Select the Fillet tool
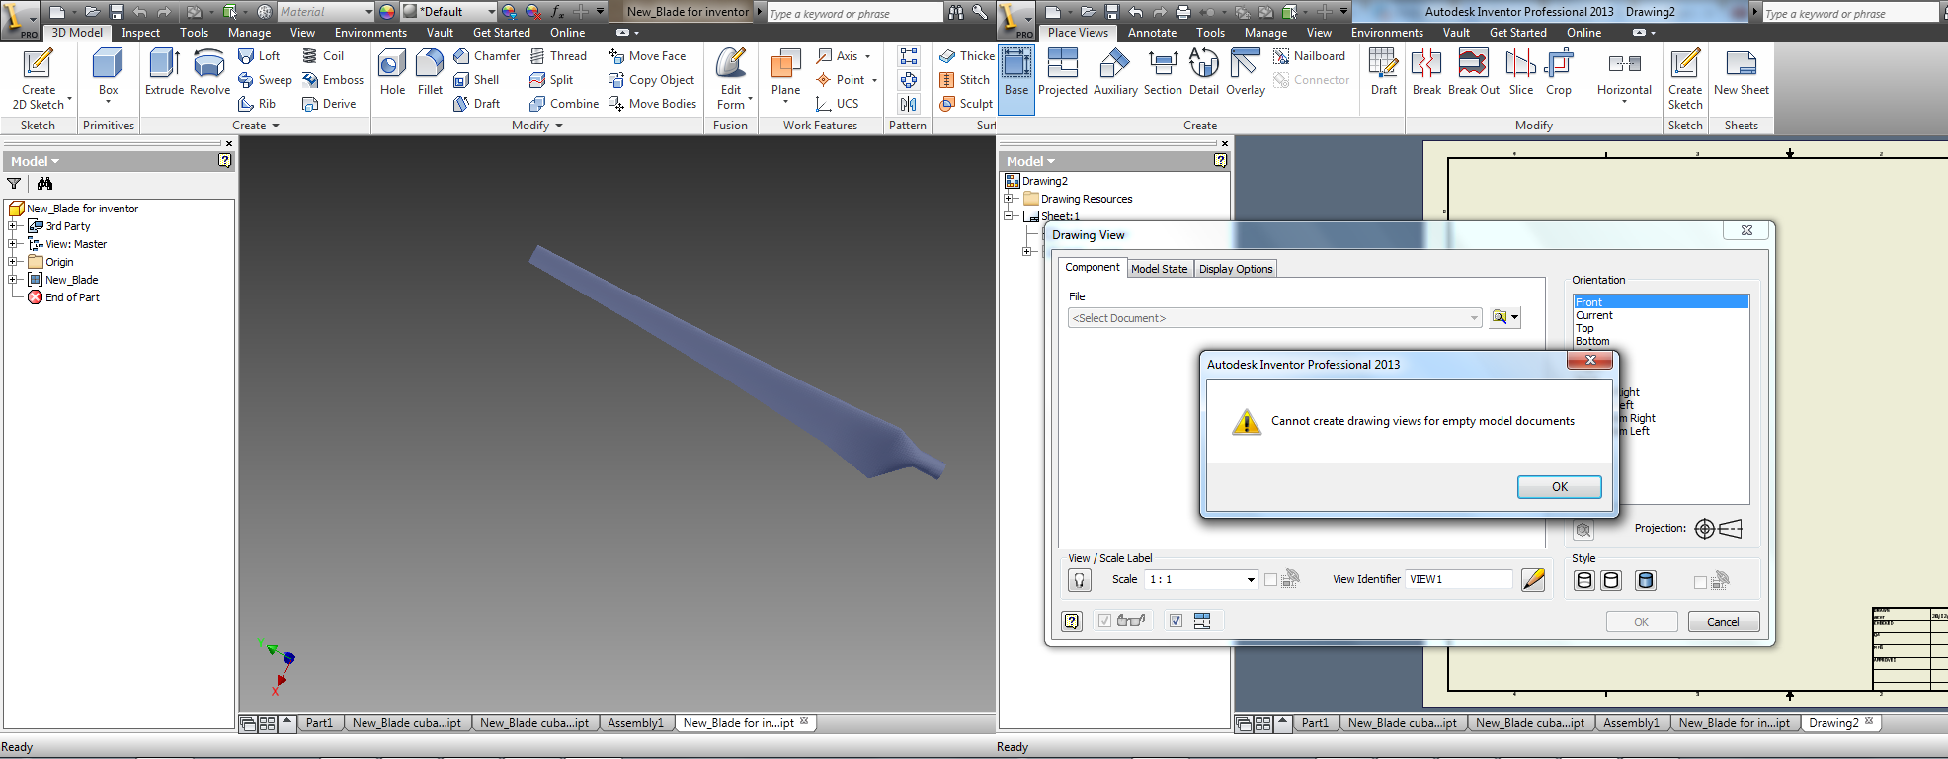This screenshot has height=759, width=1948. click(x=430, y=73)
